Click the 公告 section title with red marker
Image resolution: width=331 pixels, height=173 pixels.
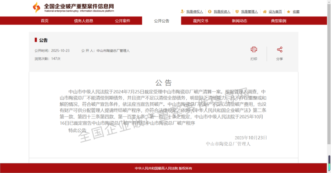click(41, 40)
